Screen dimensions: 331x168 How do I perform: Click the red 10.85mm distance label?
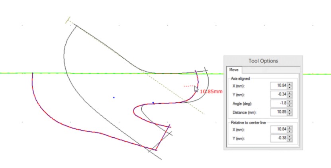[x=211, y=92]
